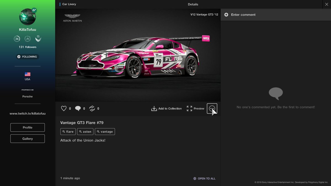This screenshot has height=186, width=331.
Task: Click the 131 Followers count
Action: click(x=28, y=47)
